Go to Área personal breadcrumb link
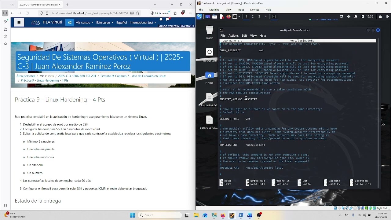This screenshot has width=391, height=220. coord(26,76)
